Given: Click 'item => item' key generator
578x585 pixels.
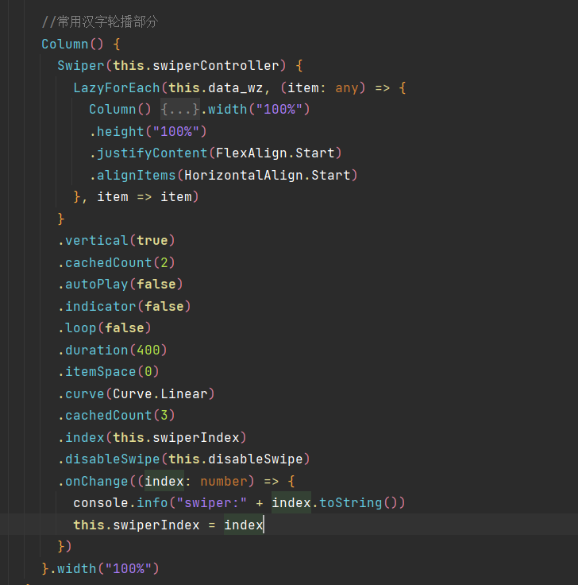Looking at the screenshot, I should [x=144, y=196].
